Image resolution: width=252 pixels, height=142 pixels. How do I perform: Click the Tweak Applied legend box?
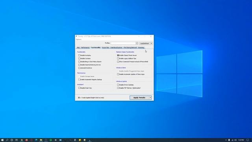coord(79,97)
